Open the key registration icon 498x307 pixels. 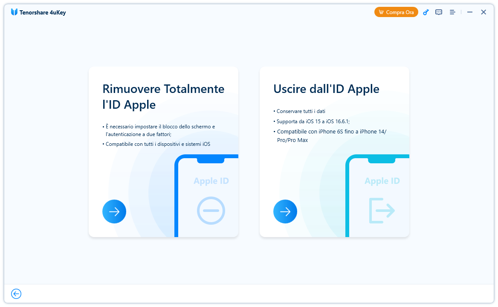426,12
